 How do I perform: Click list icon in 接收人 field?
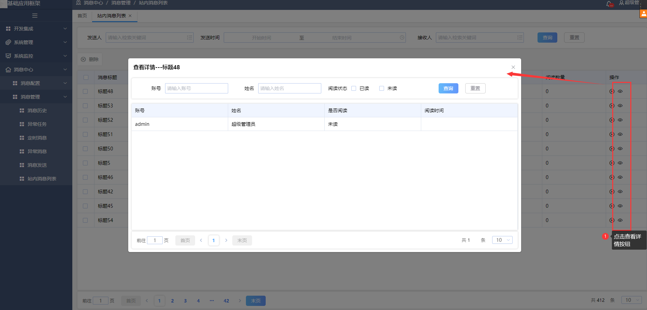[x=520, y=38]
